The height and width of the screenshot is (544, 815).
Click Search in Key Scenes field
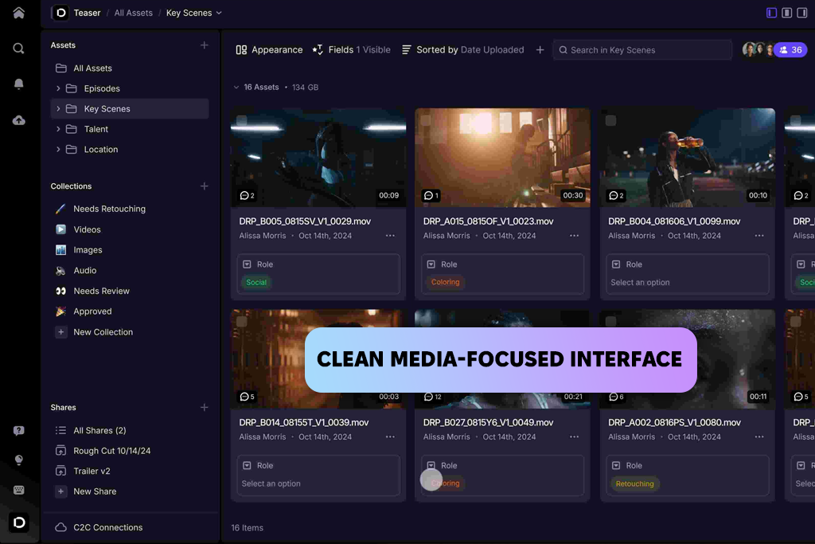(642, 50)
